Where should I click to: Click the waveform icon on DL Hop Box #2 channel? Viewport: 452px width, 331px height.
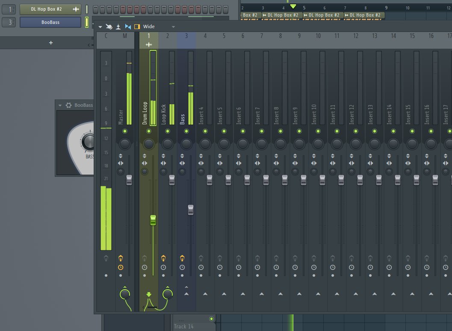coord(76,9)
